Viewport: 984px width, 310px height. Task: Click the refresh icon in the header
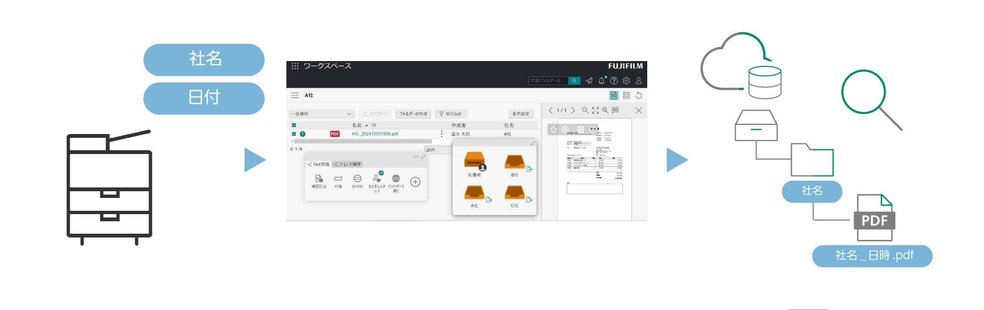coord(639,95)
